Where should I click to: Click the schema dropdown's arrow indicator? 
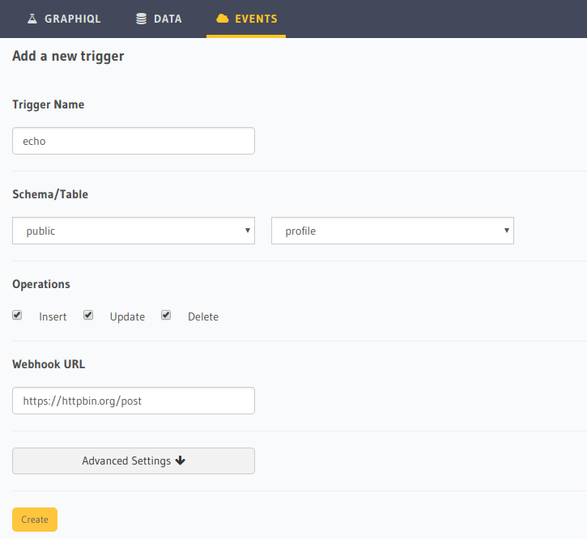(247, 231)
